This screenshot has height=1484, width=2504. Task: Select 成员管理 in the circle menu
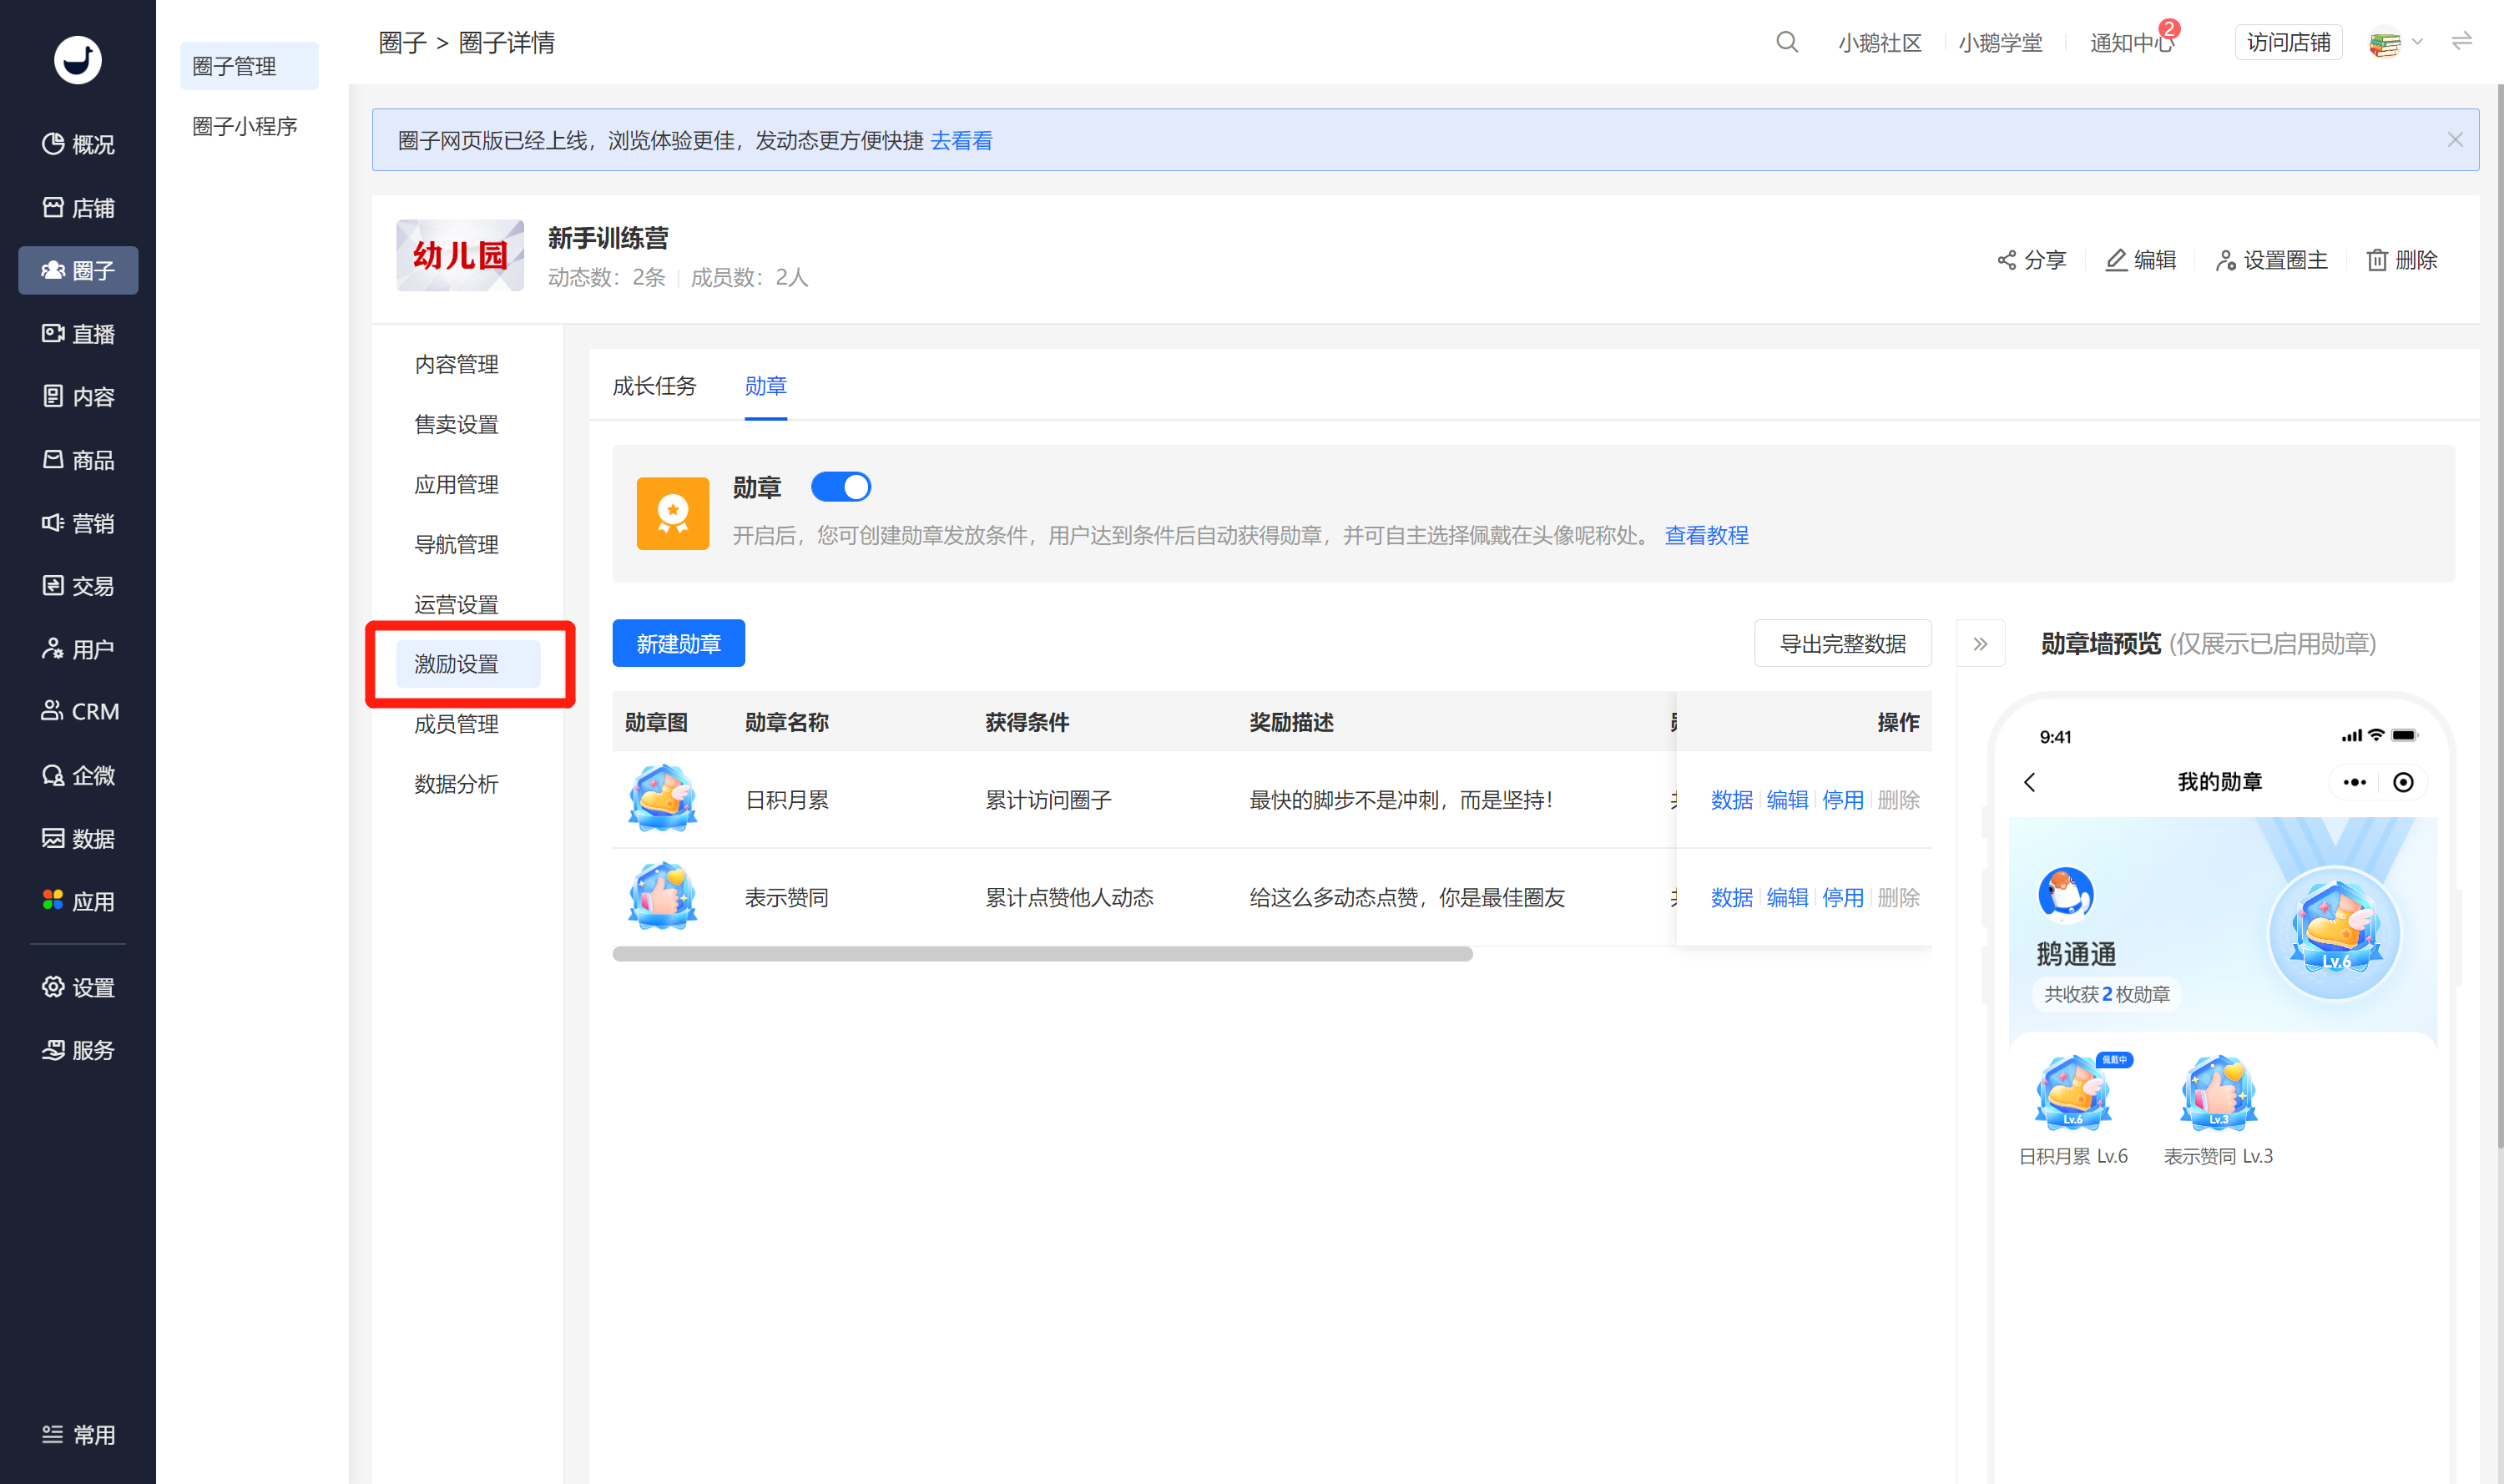pos(456,724)
